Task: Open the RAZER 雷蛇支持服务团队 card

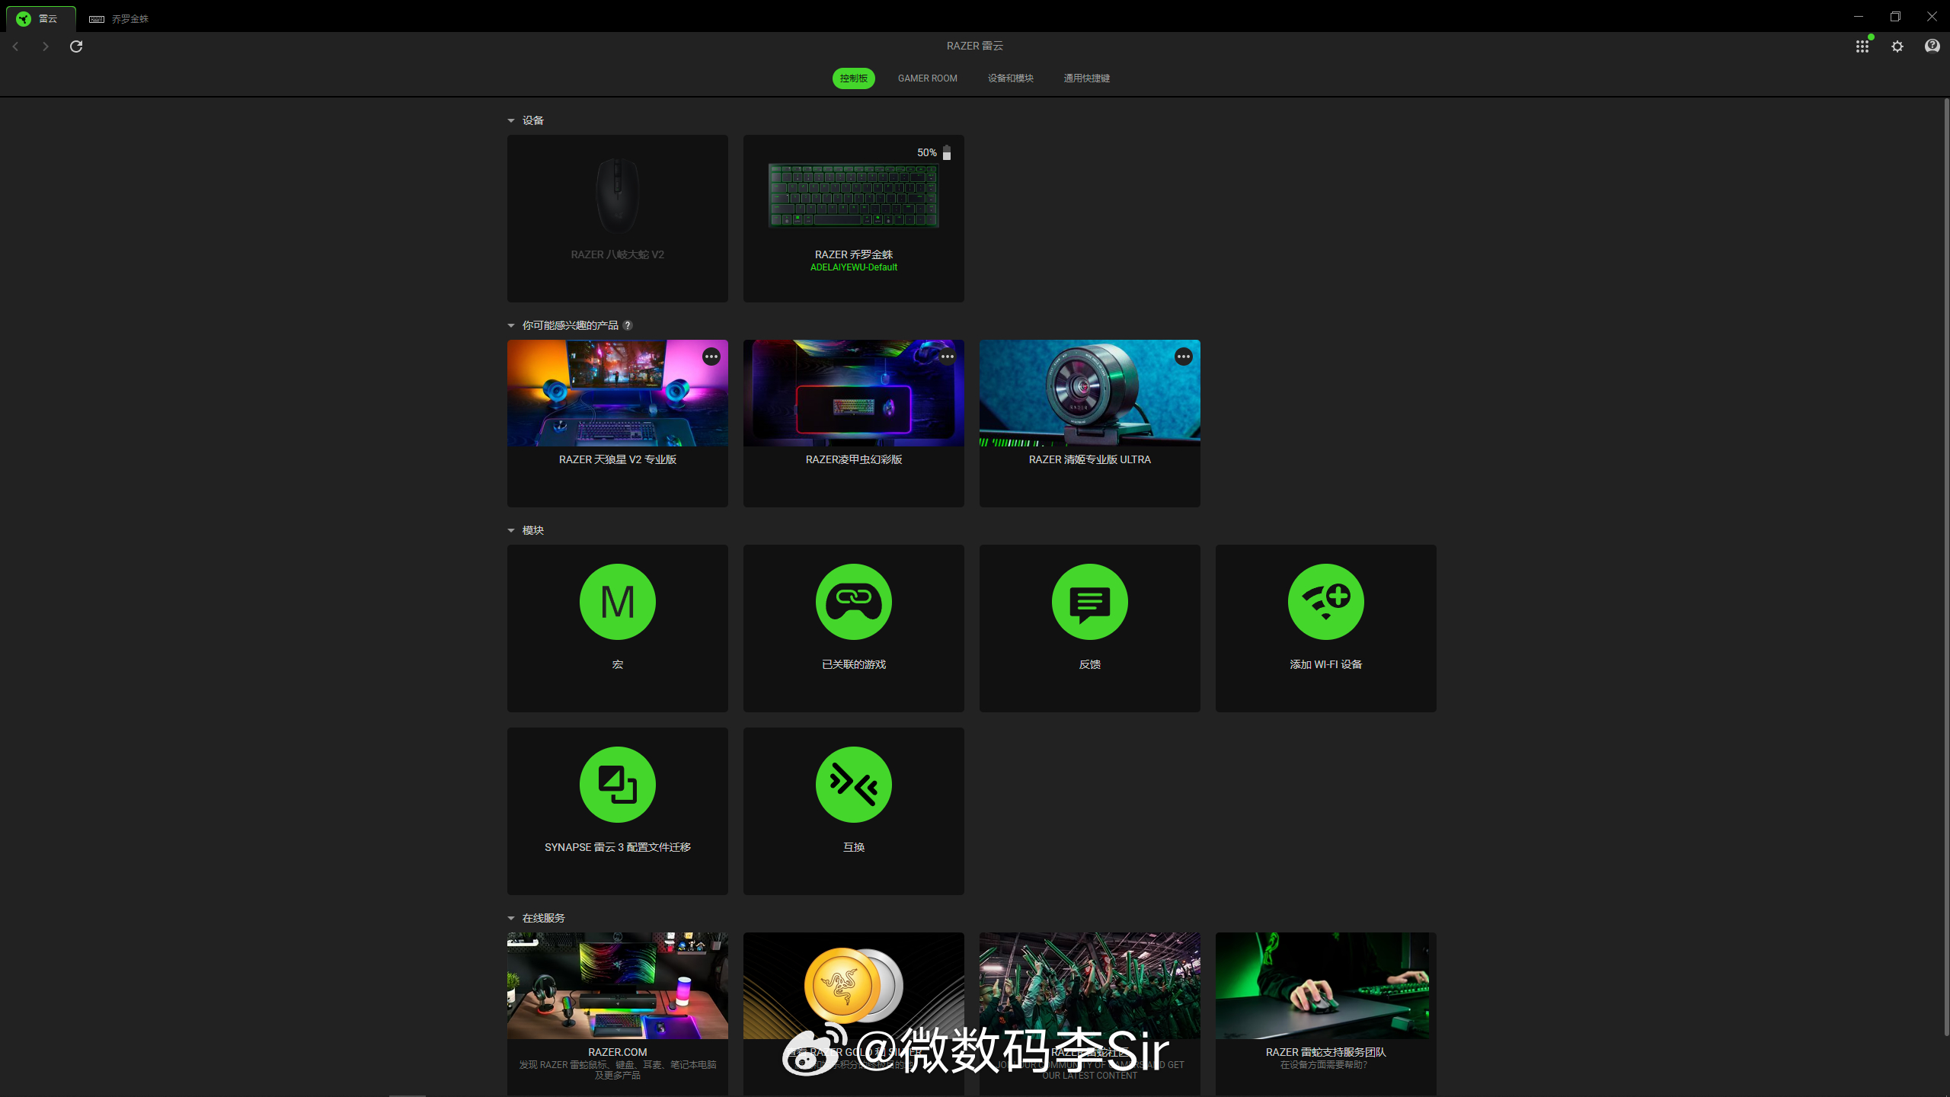Action: [1325, 1014]
